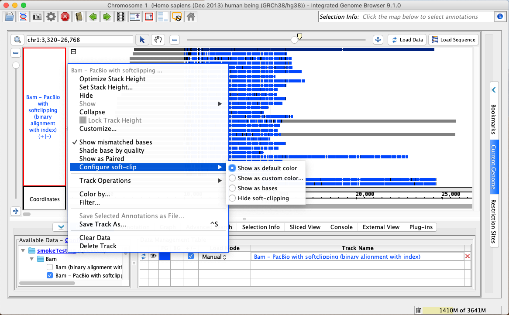Click the info icon in Selection Info
Image resolution: width=509 pixels, height=315 pixels.
click(500, 17)
